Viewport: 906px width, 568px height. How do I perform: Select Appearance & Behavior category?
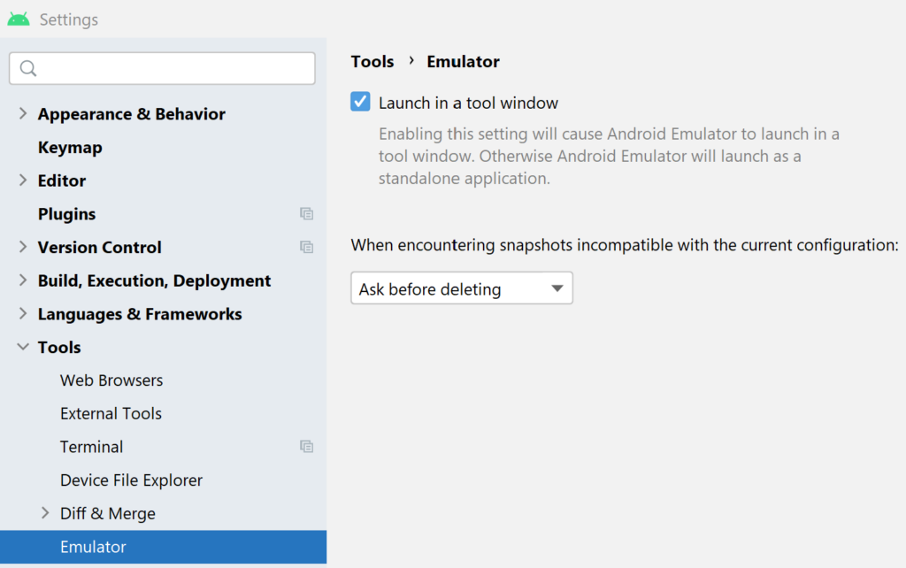(132, 114)
